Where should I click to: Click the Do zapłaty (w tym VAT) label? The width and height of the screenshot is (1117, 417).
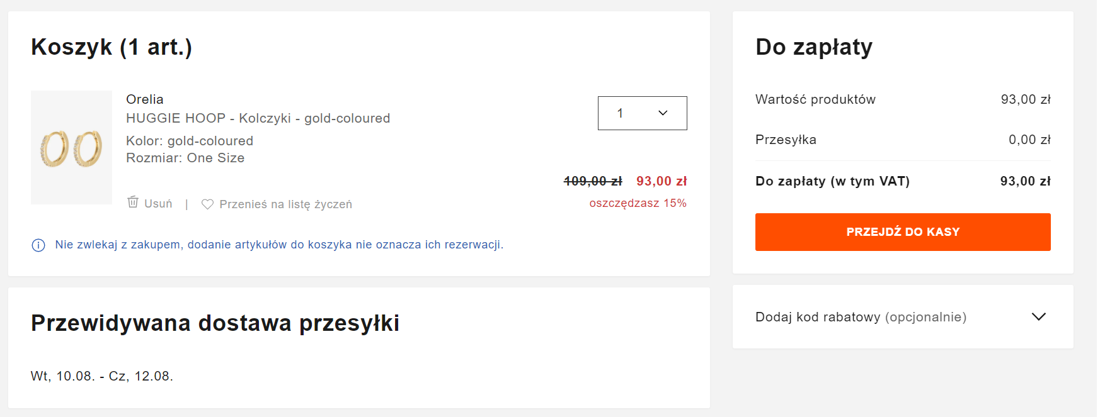832,181
